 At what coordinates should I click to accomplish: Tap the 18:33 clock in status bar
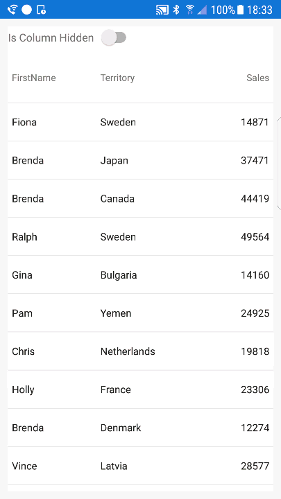259,10
